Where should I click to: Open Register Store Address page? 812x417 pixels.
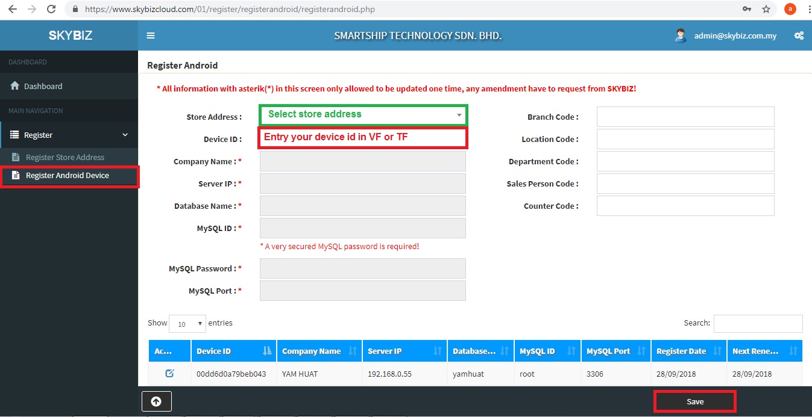(x=65, y=157)
